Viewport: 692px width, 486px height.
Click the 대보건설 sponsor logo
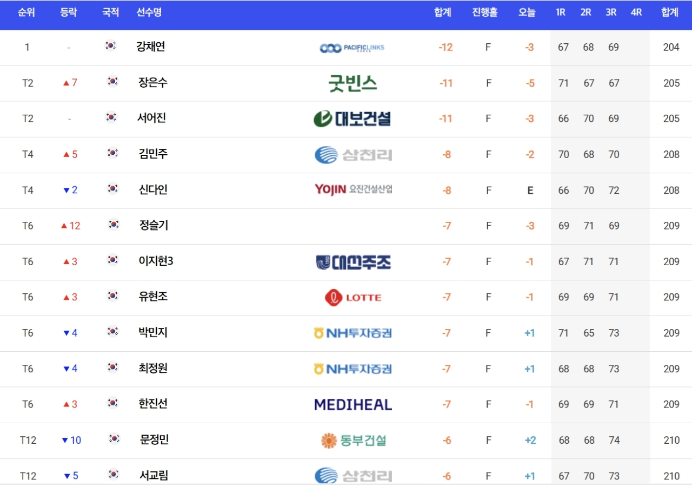352,119
